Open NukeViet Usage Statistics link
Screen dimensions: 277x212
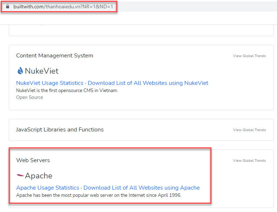50,83
